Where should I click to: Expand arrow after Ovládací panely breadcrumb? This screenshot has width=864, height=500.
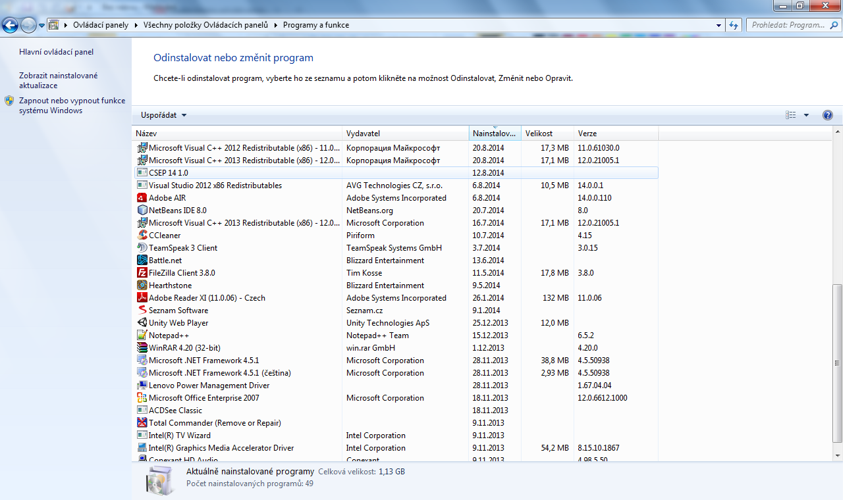tap(136, 25)
